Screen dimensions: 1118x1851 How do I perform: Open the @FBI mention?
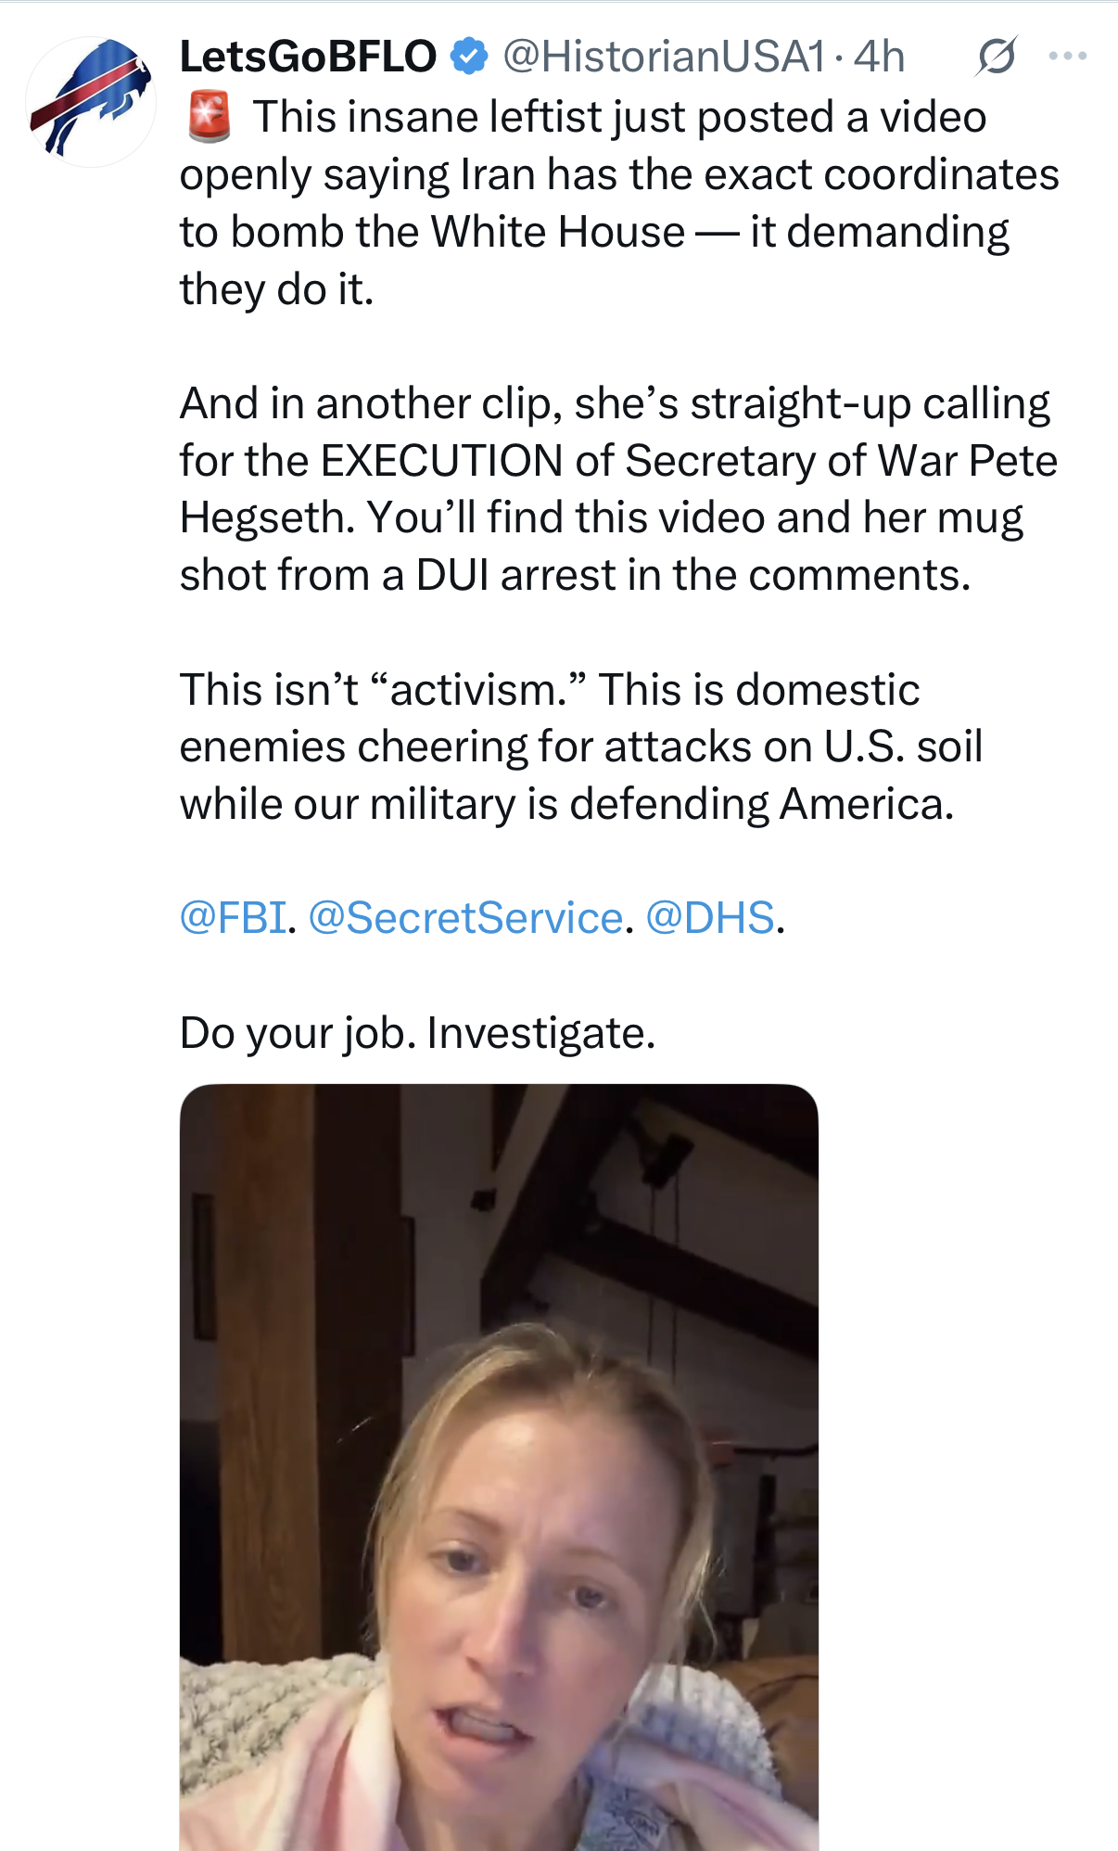233,918
